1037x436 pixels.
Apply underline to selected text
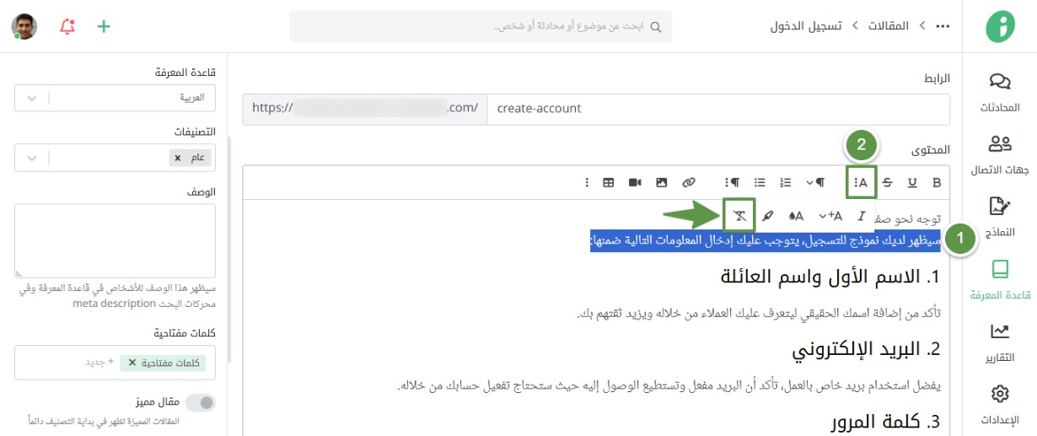click(x=912, y=182)
